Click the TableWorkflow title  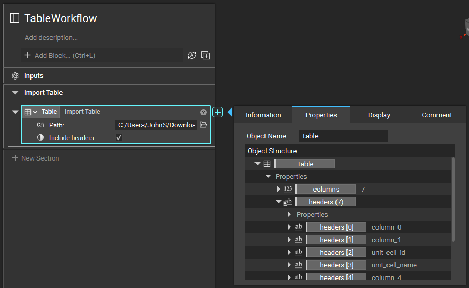[x=60, y=18]
